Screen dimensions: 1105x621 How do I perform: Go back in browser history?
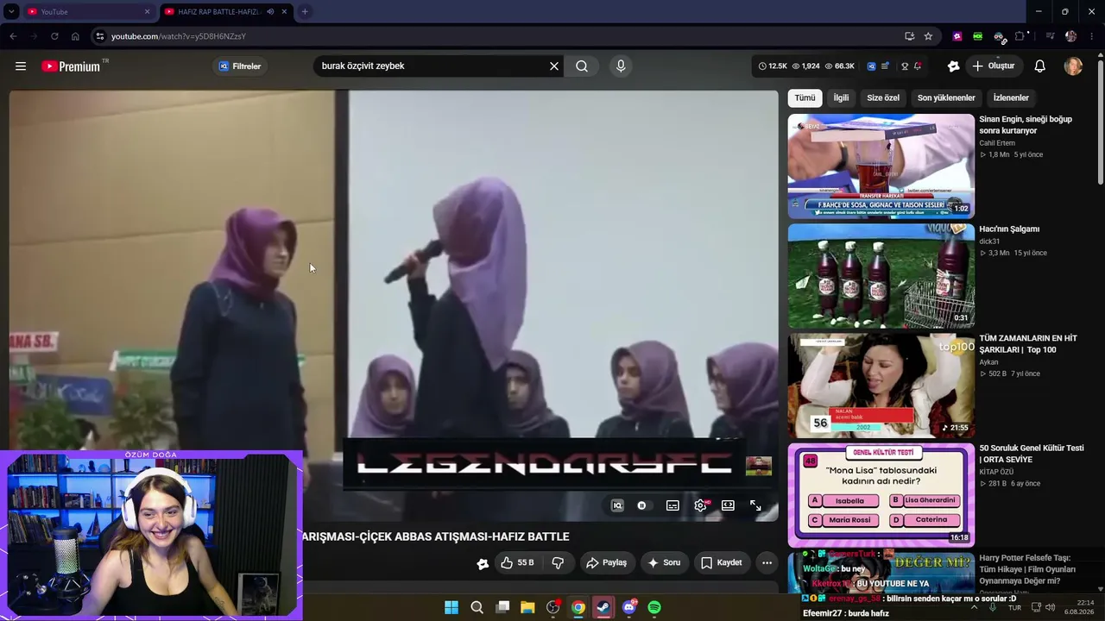pos(13,36)
